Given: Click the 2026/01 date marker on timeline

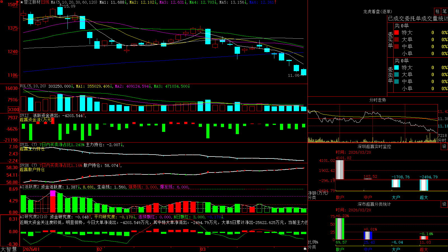Looking at the screenshot, I should coord(32,249).
